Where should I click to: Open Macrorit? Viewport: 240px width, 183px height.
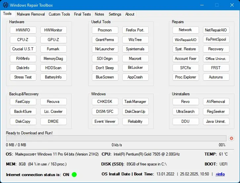click(x=135, y=58)
